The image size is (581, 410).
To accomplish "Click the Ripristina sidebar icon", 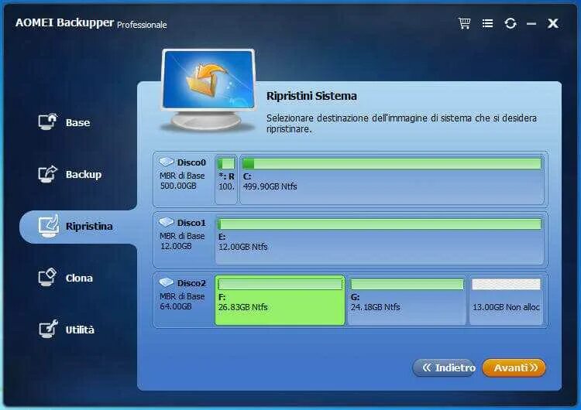I will coord(49,226).
